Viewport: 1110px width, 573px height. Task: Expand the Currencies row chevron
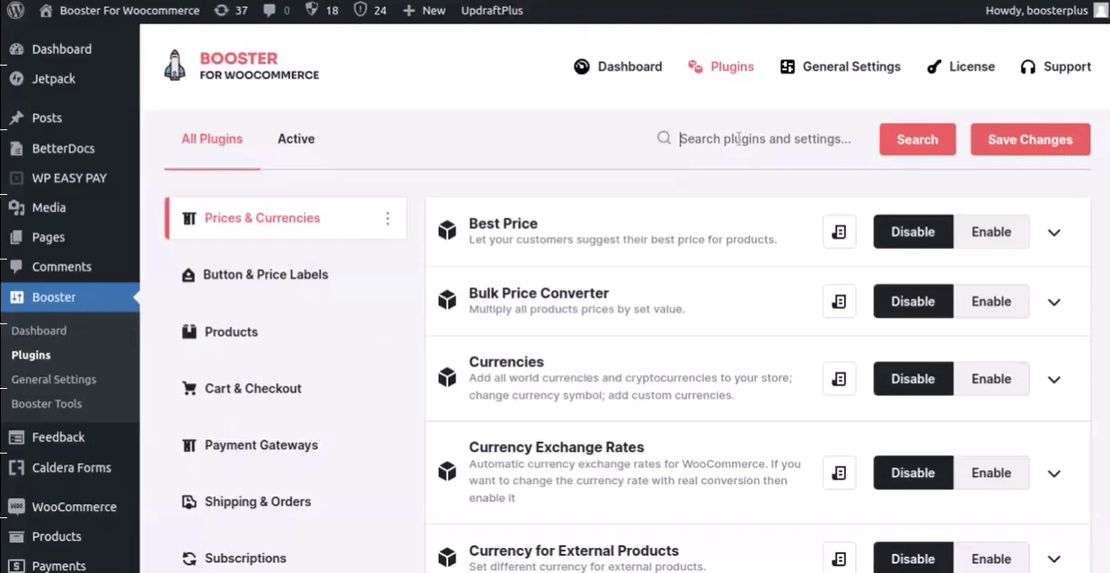[x=1054, y=380]
